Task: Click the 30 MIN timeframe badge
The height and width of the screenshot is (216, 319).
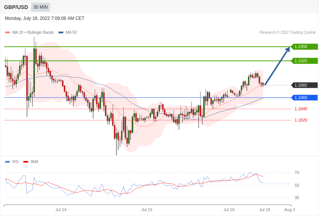Action: coord(41,7)
